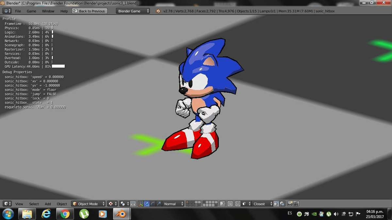Select the scale manipulator icon
This screenshot has width=392, height=220.
pos(159,204)
